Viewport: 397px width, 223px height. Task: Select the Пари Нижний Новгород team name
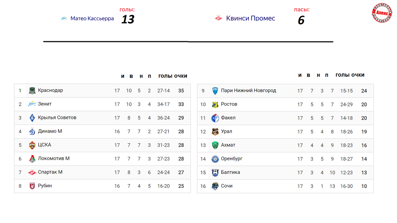(x=248, y=91)
